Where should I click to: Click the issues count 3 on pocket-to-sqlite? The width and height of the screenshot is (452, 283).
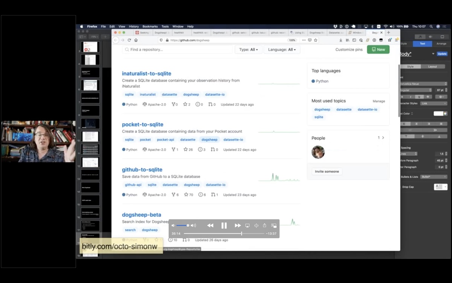tap(202, 149)
